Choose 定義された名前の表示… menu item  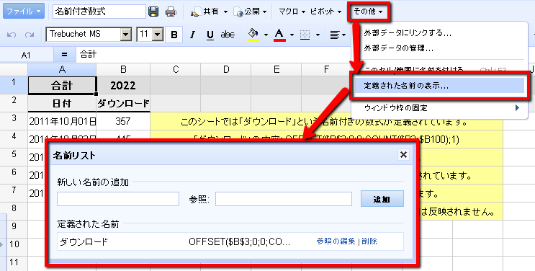coord(439,86)
